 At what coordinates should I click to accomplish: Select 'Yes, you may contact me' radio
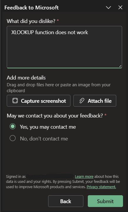(13, 127)
